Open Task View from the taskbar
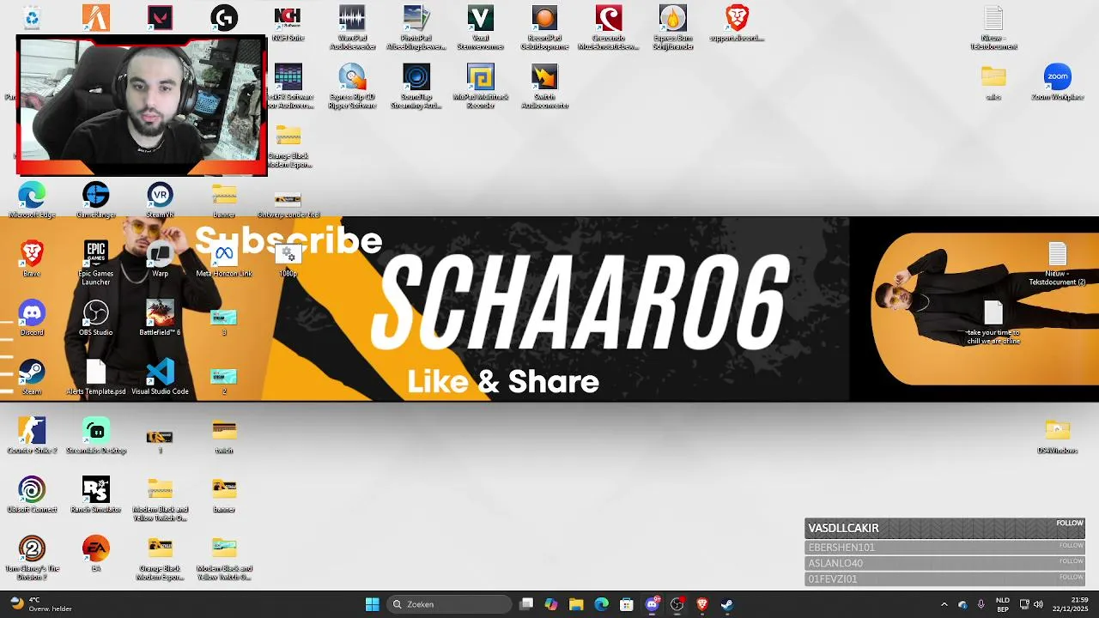This screenshot has height=618, width=1099. pos(526,604)
